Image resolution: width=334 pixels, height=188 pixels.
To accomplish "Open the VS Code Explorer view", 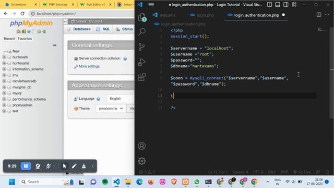I will (142, 17).
